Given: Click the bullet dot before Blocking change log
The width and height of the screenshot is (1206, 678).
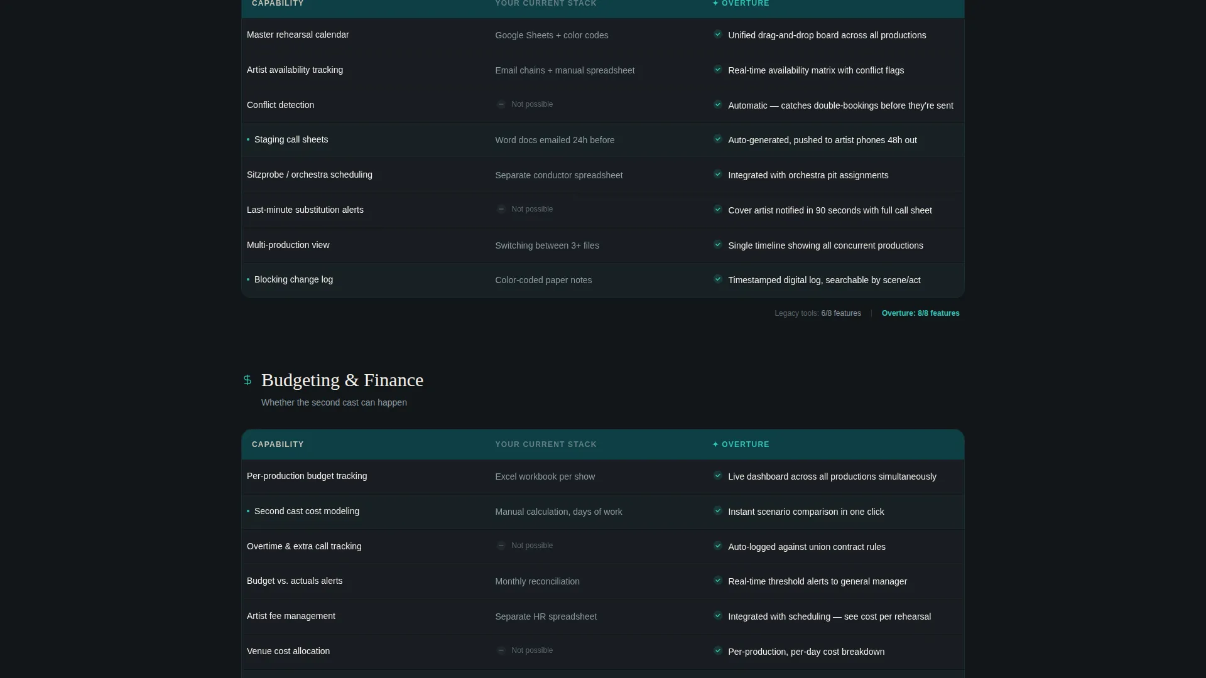Looking at the screenshot, I should [x=248, y=279].
